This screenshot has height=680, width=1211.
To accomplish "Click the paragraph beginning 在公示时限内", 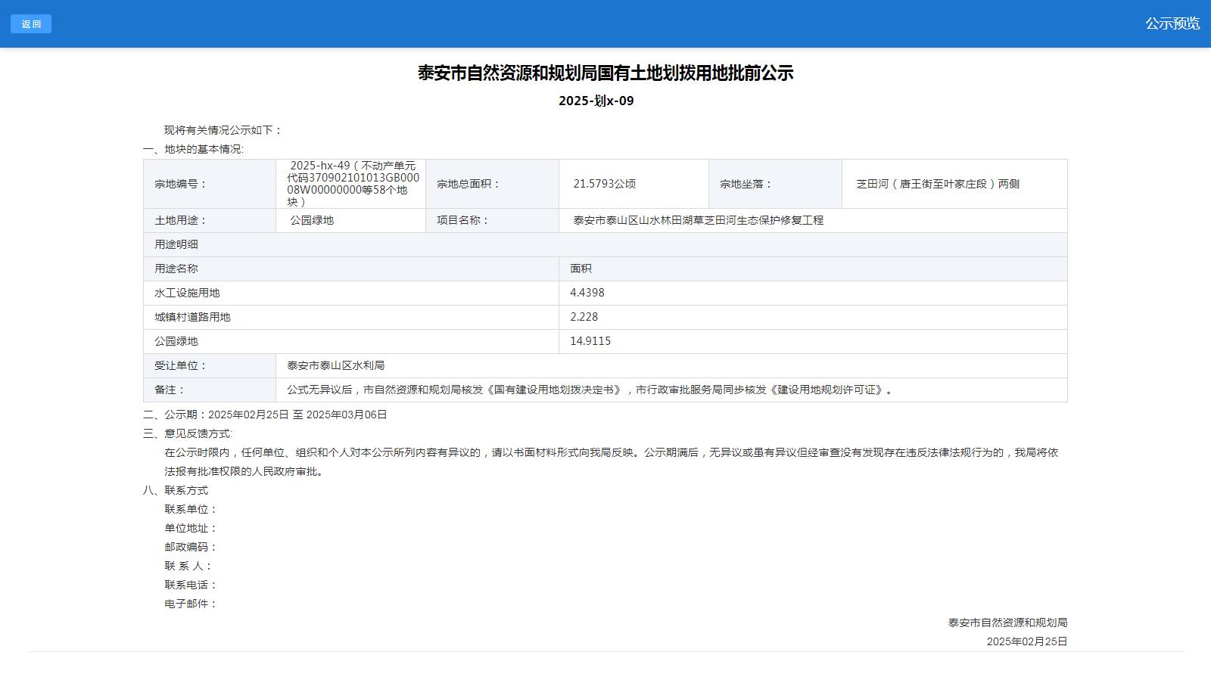I will [611, 461].
